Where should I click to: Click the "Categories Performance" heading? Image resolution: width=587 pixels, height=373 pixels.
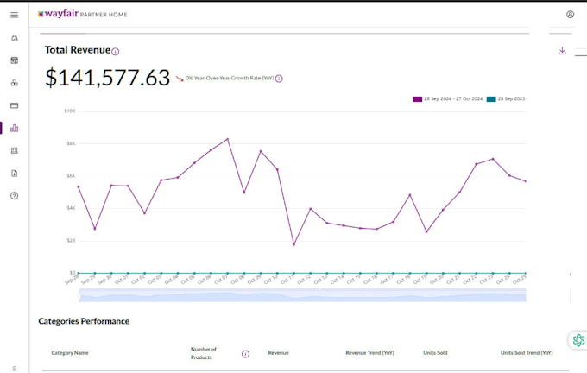[x=84, y=321]
